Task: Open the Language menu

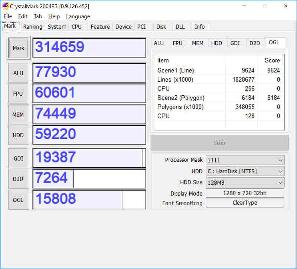Action: tap(78, 16)
